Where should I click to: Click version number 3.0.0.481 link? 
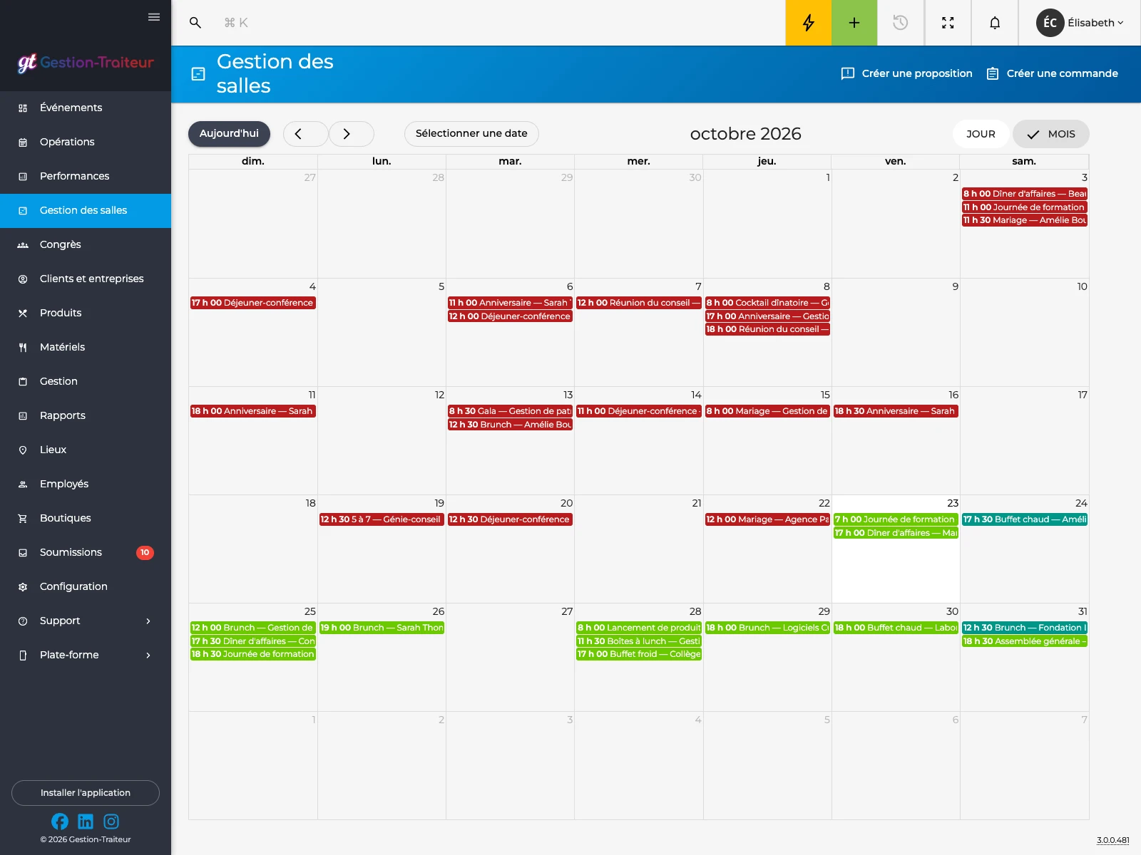tap(1112, 840)
